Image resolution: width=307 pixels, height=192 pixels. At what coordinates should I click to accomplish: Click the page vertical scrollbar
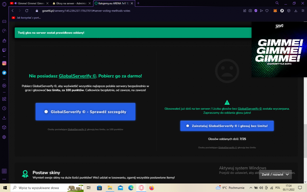point(305,141)
